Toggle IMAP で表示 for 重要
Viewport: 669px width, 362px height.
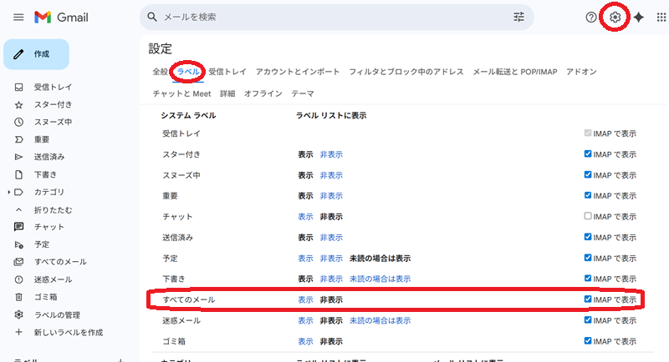[588, 195]
